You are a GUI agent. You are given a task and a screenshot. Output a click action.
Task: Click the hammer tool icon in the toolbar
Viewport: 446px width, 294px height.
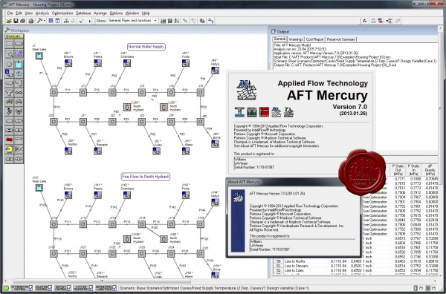click(40, 21)
